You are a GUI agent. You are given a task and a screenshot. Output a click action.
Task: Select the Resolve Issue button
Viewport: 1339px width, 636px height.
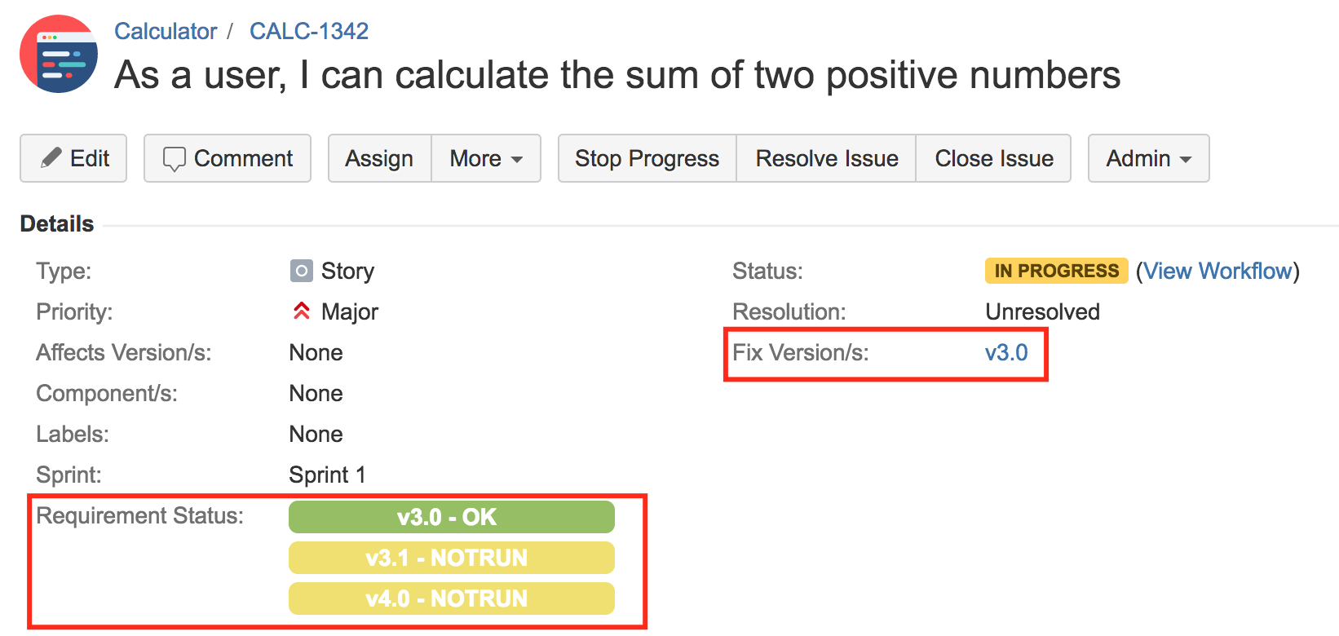point(827,158)
